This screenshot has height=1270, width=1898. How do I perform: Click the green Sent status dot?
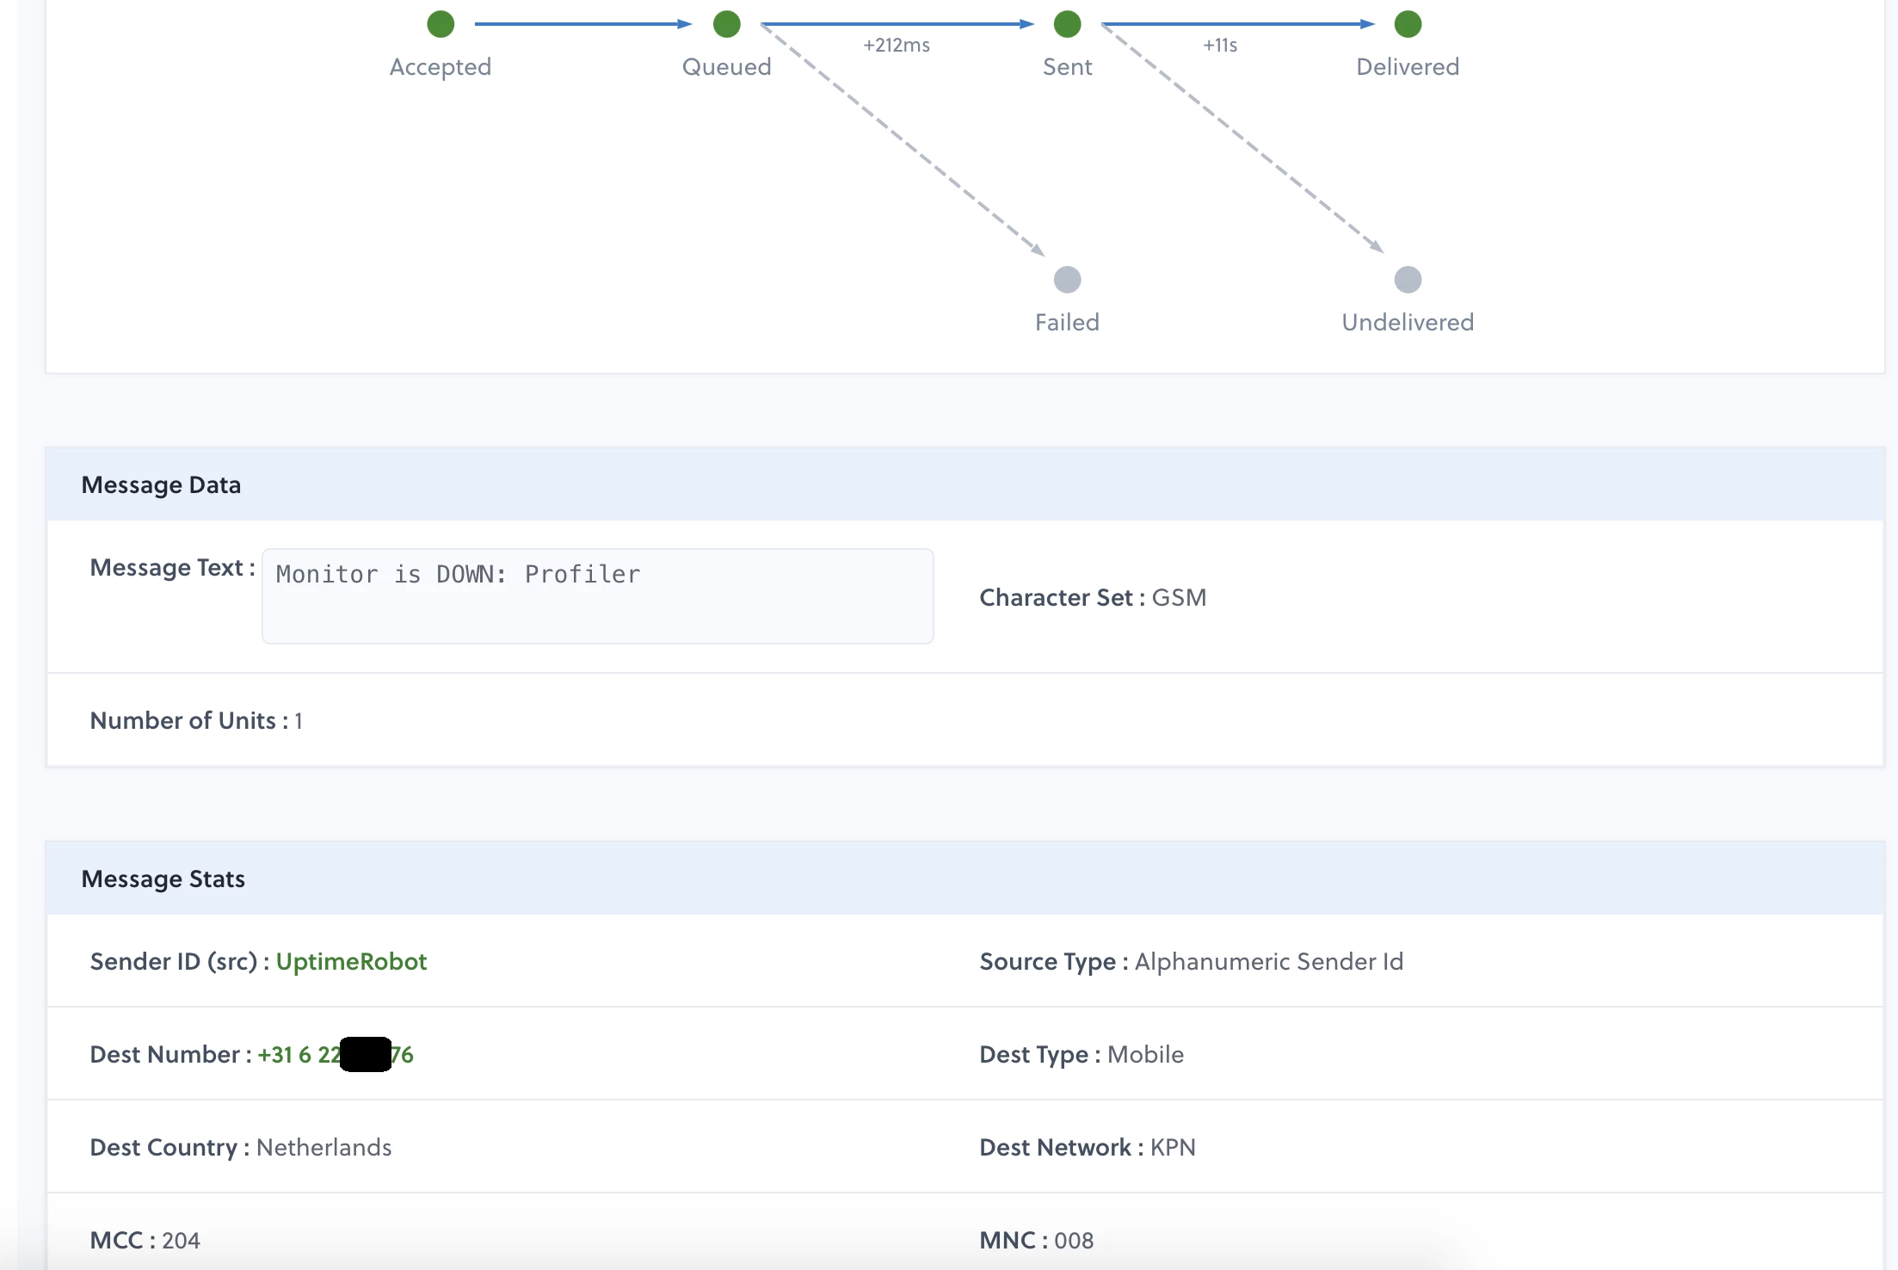[1067, 24]
